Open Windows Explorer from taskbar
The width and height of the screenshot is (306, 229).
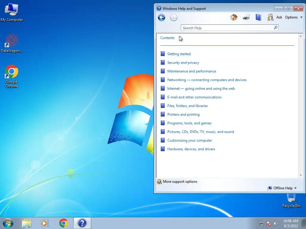click(27, 223)
